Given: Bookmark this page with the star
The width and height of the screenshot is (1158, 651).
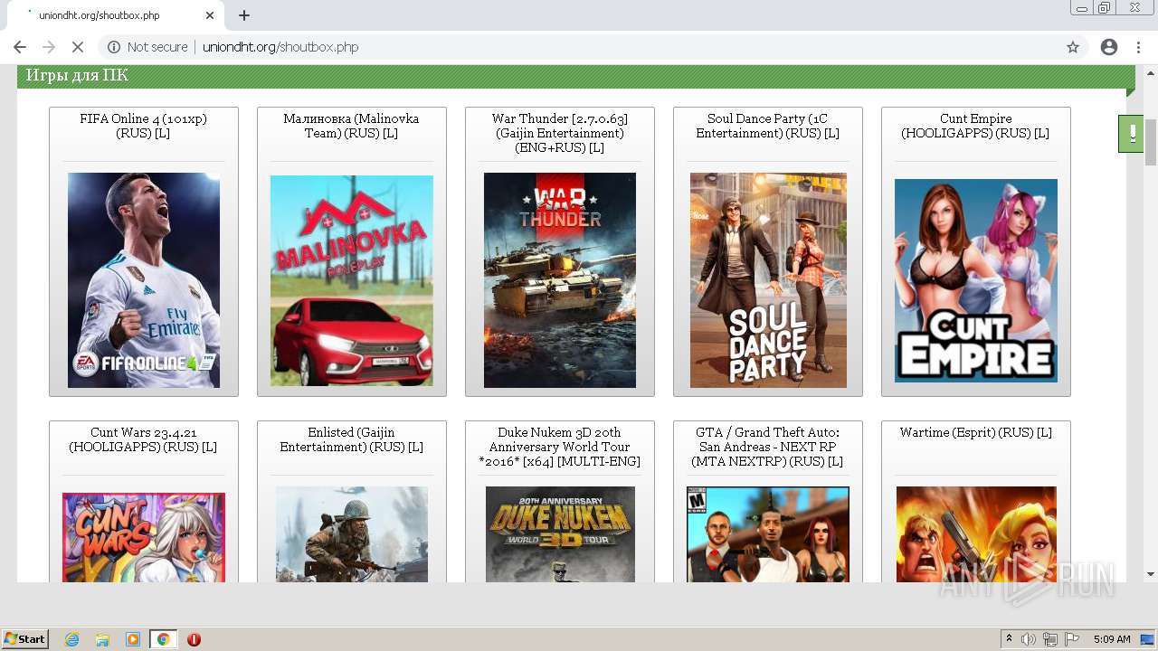Looking at the screenshot, I should [1073, 47].
